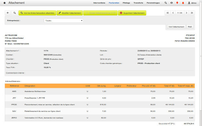Open the démo user menu
This screenshot has width=202, height=126.
[x=192, y=3]
